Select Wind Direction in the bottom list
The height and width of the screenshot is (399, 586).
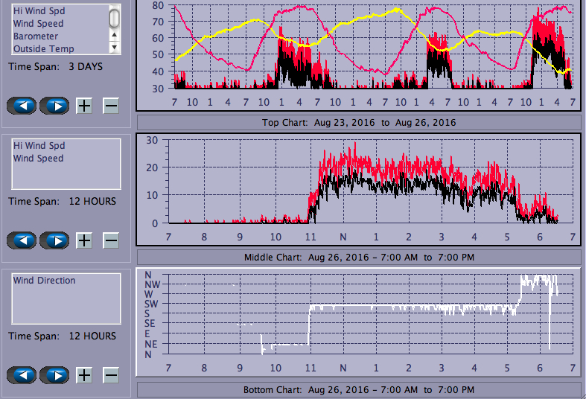(44, 281)
